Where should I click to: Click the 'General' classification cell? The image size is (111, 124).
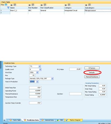(52, 10)
